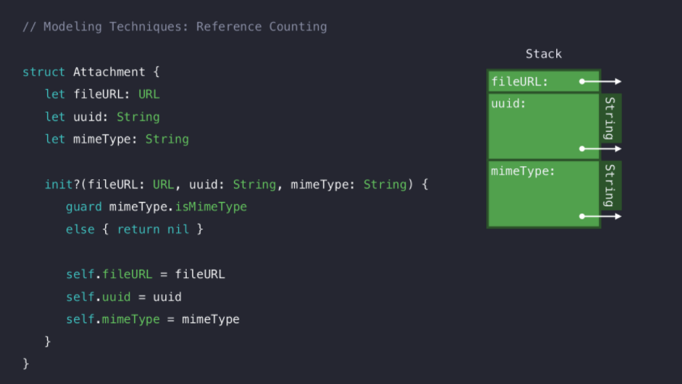Image resolution: width=682 pixels, height=384 pixels.
Task: Click the comment line about Reference Counting
Action: (x=175, y=27)
